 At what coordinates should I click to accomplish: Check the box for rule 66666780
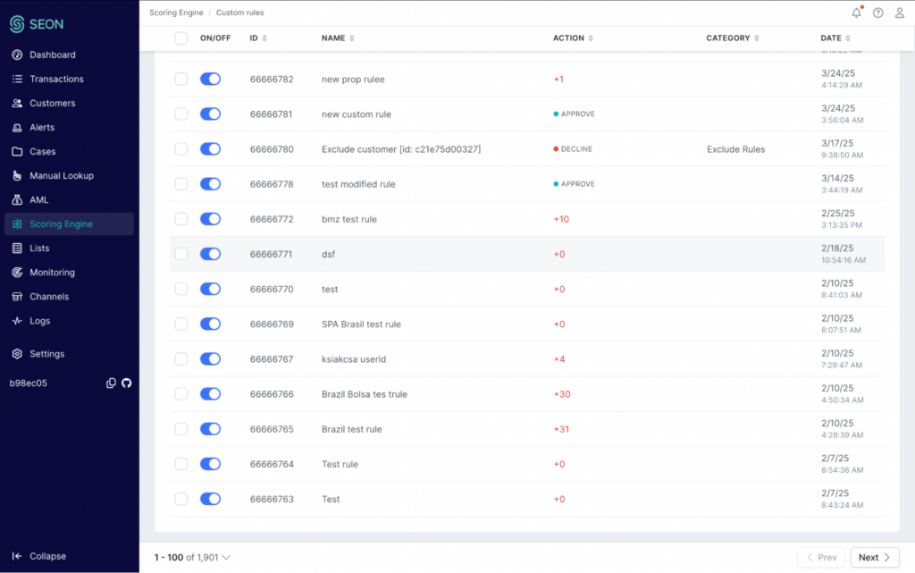click(x=180, y=148)
